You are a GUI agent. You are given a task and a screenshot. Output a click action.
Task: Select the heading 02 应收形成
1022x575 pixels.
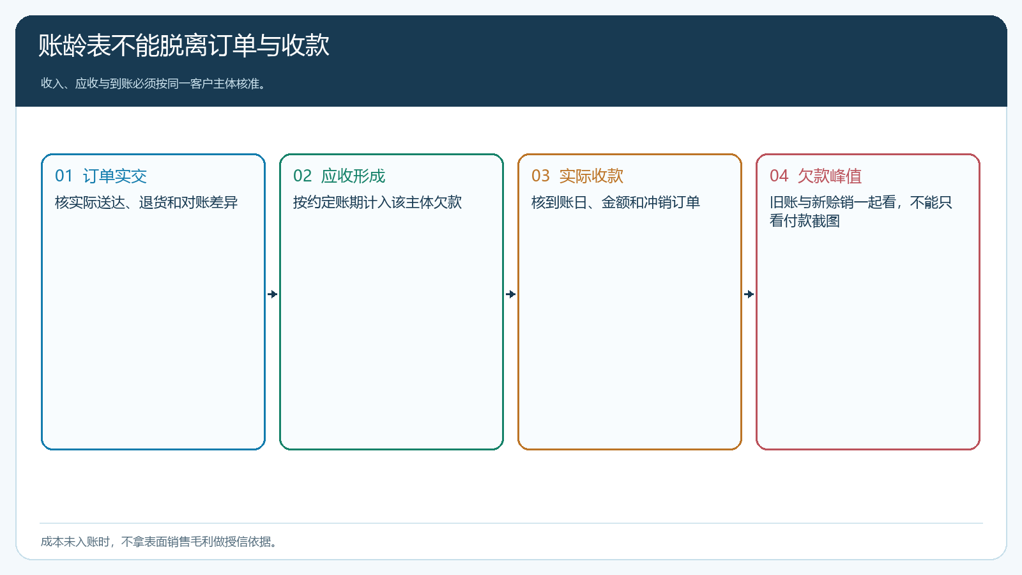tap(339, 176)
